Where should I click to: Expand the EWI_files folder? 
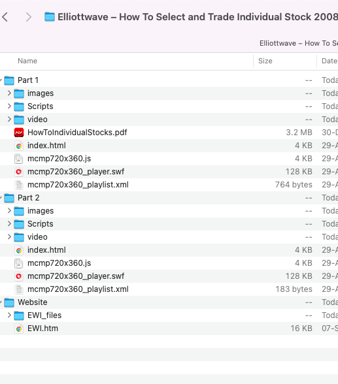[x=9, y=315]
